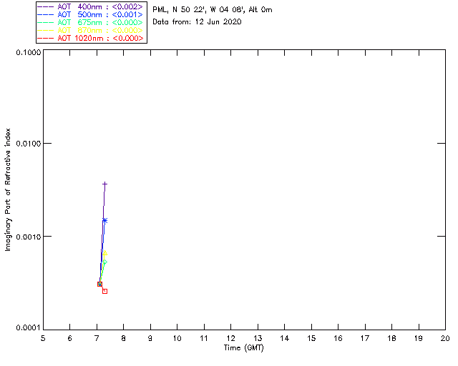The height and width of the screenshot is (366, 458).
Task: Click the 0.0001 y-axis label
Action: (x=28, y=328)
